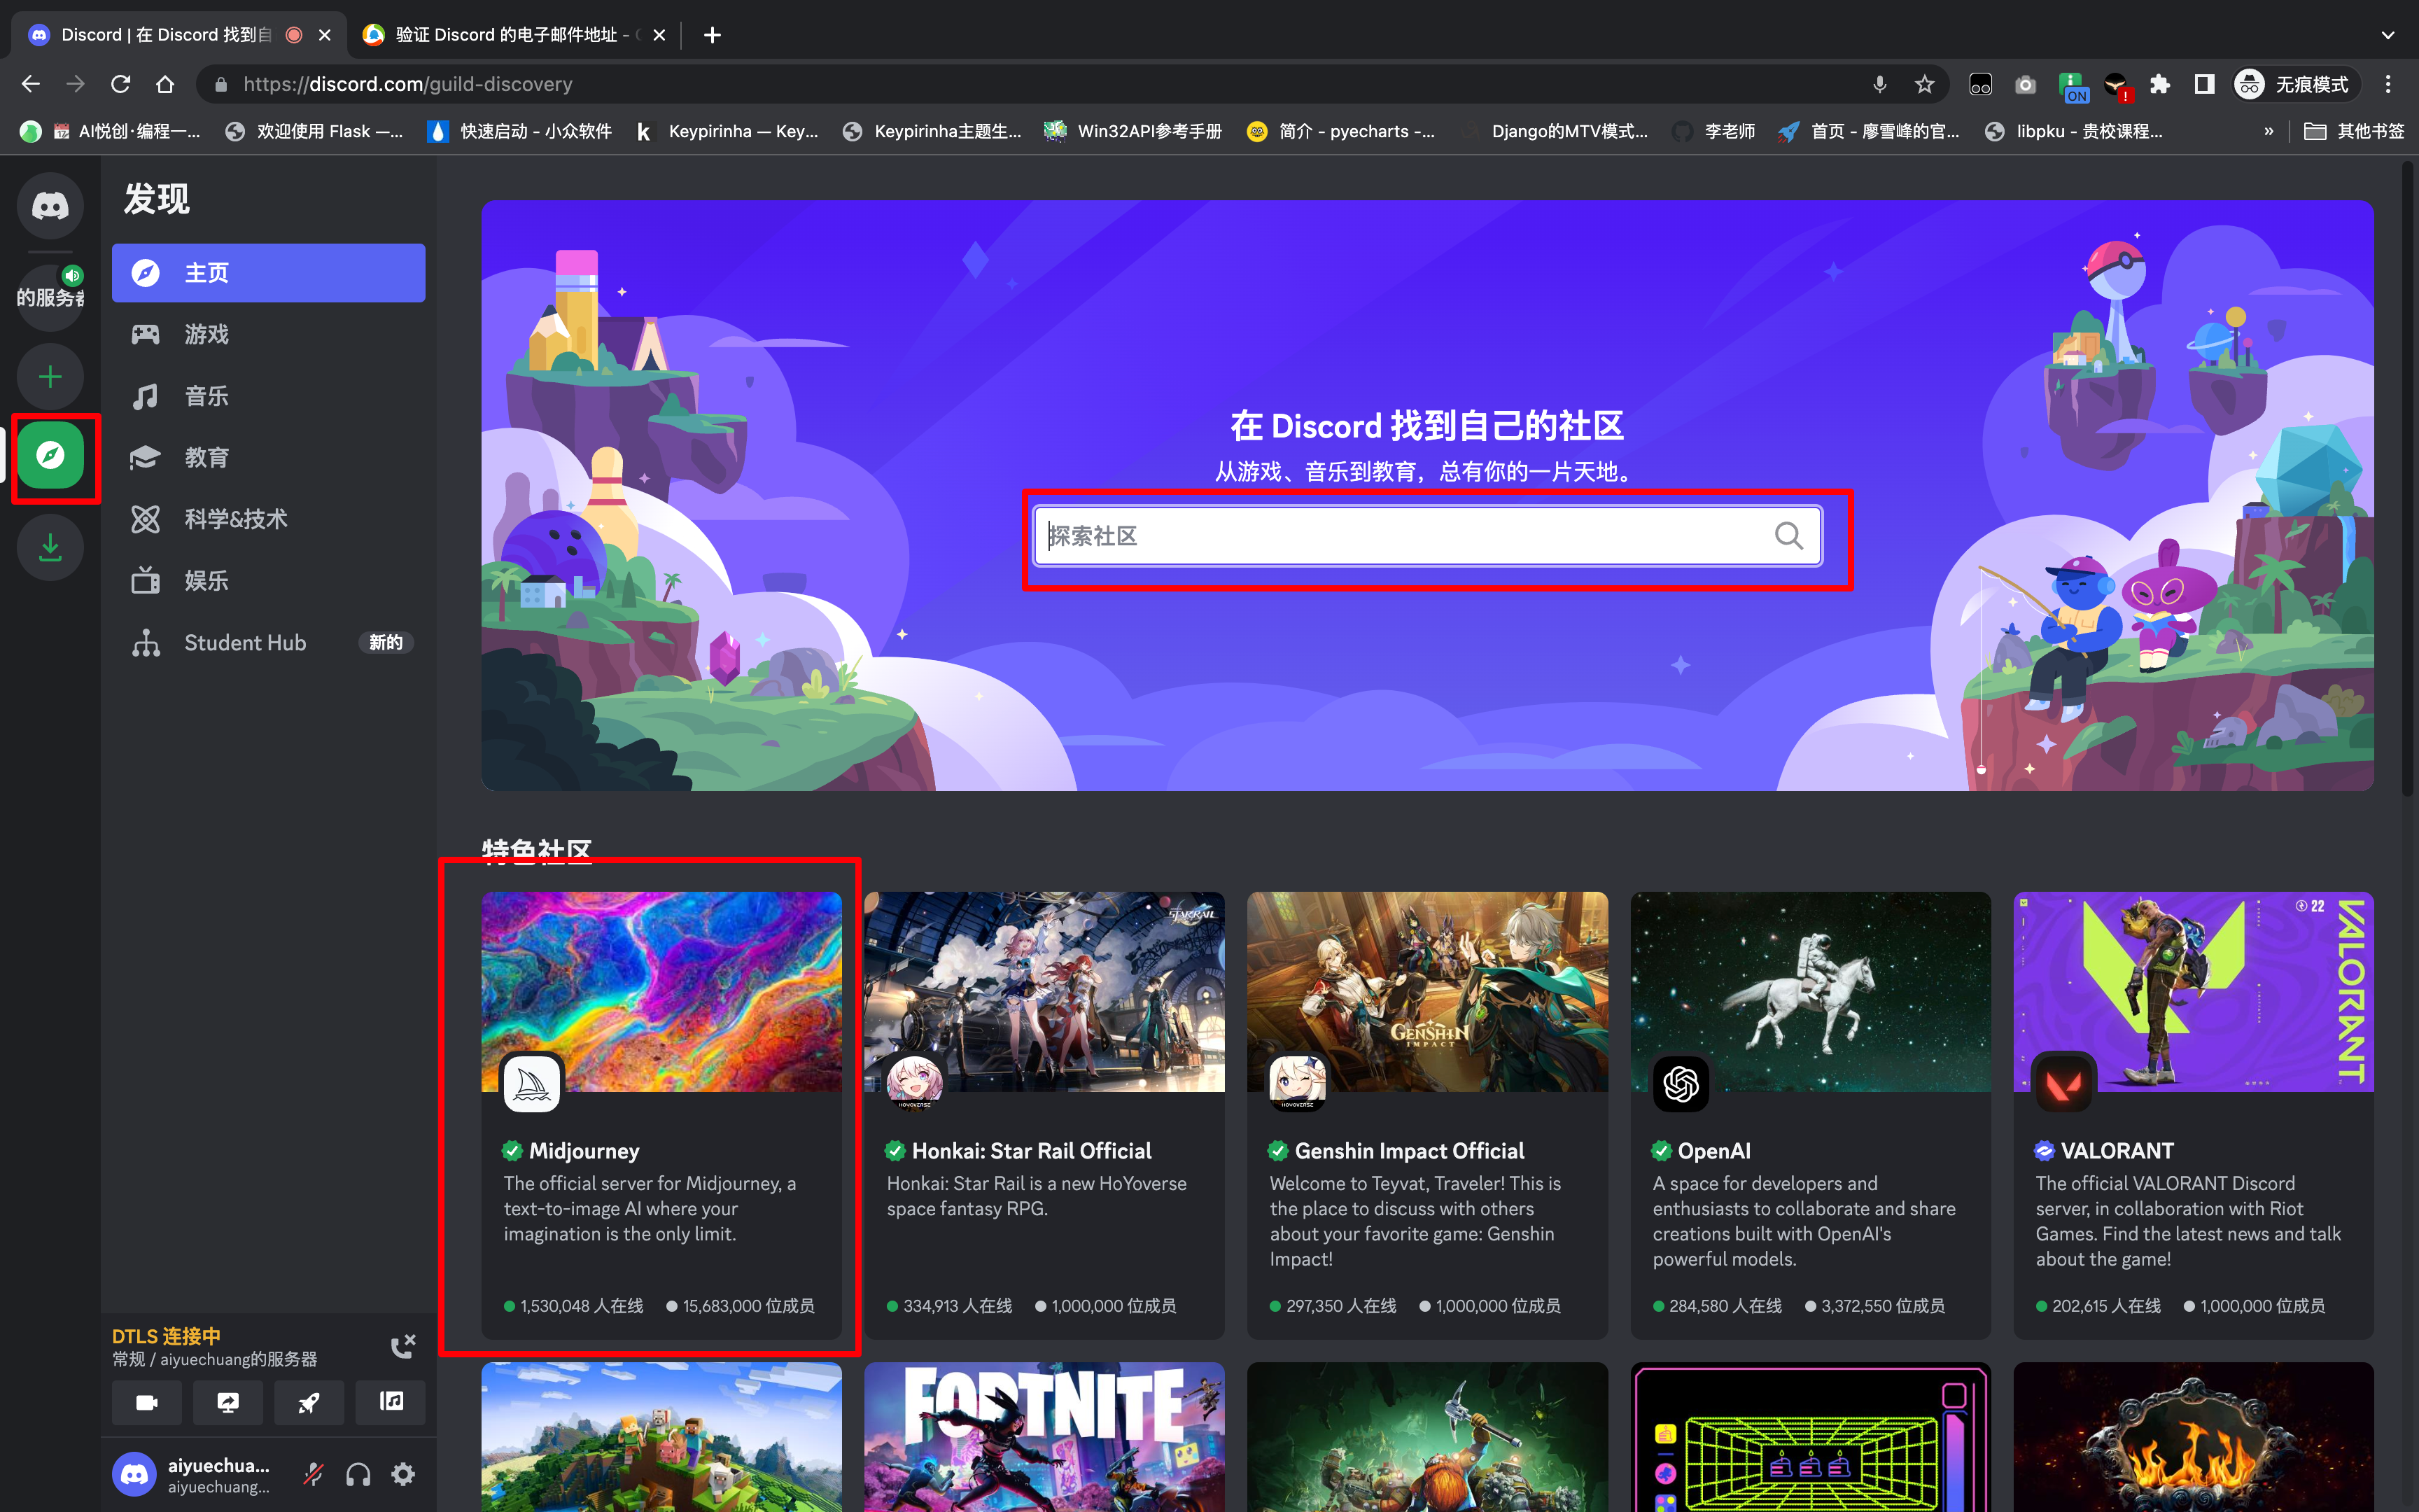Open user settings gear
2419x1512 pixels.
(403, 1474)
